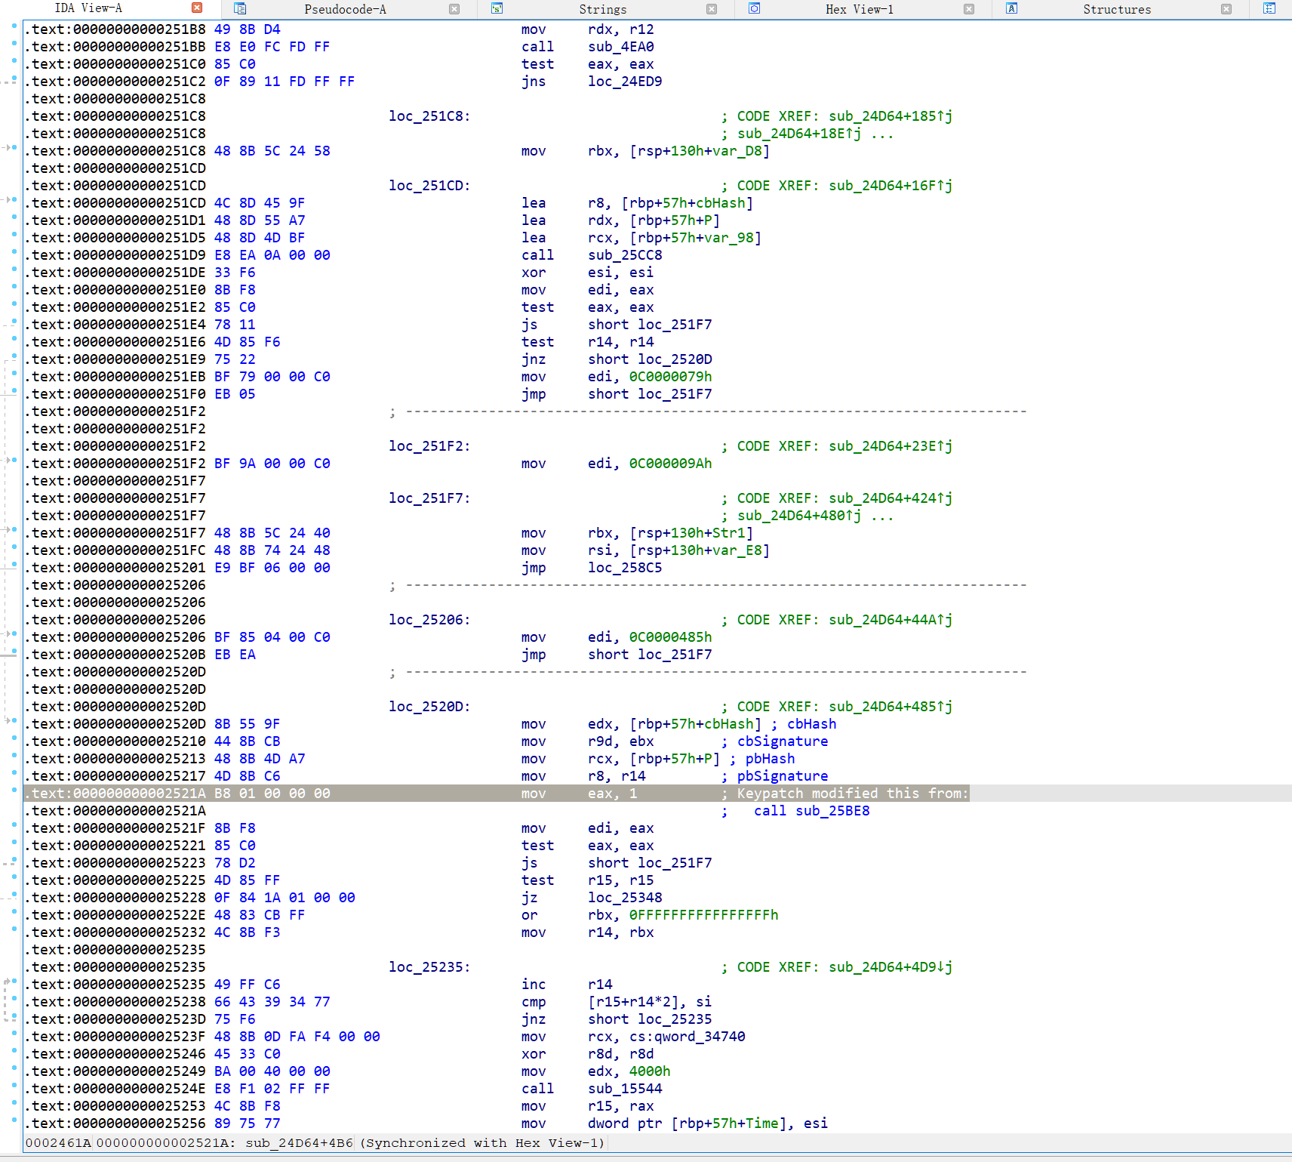Switch to the Pseudocode-A tab
This screenshot has height=1162, width=1292.
(345, 9)
